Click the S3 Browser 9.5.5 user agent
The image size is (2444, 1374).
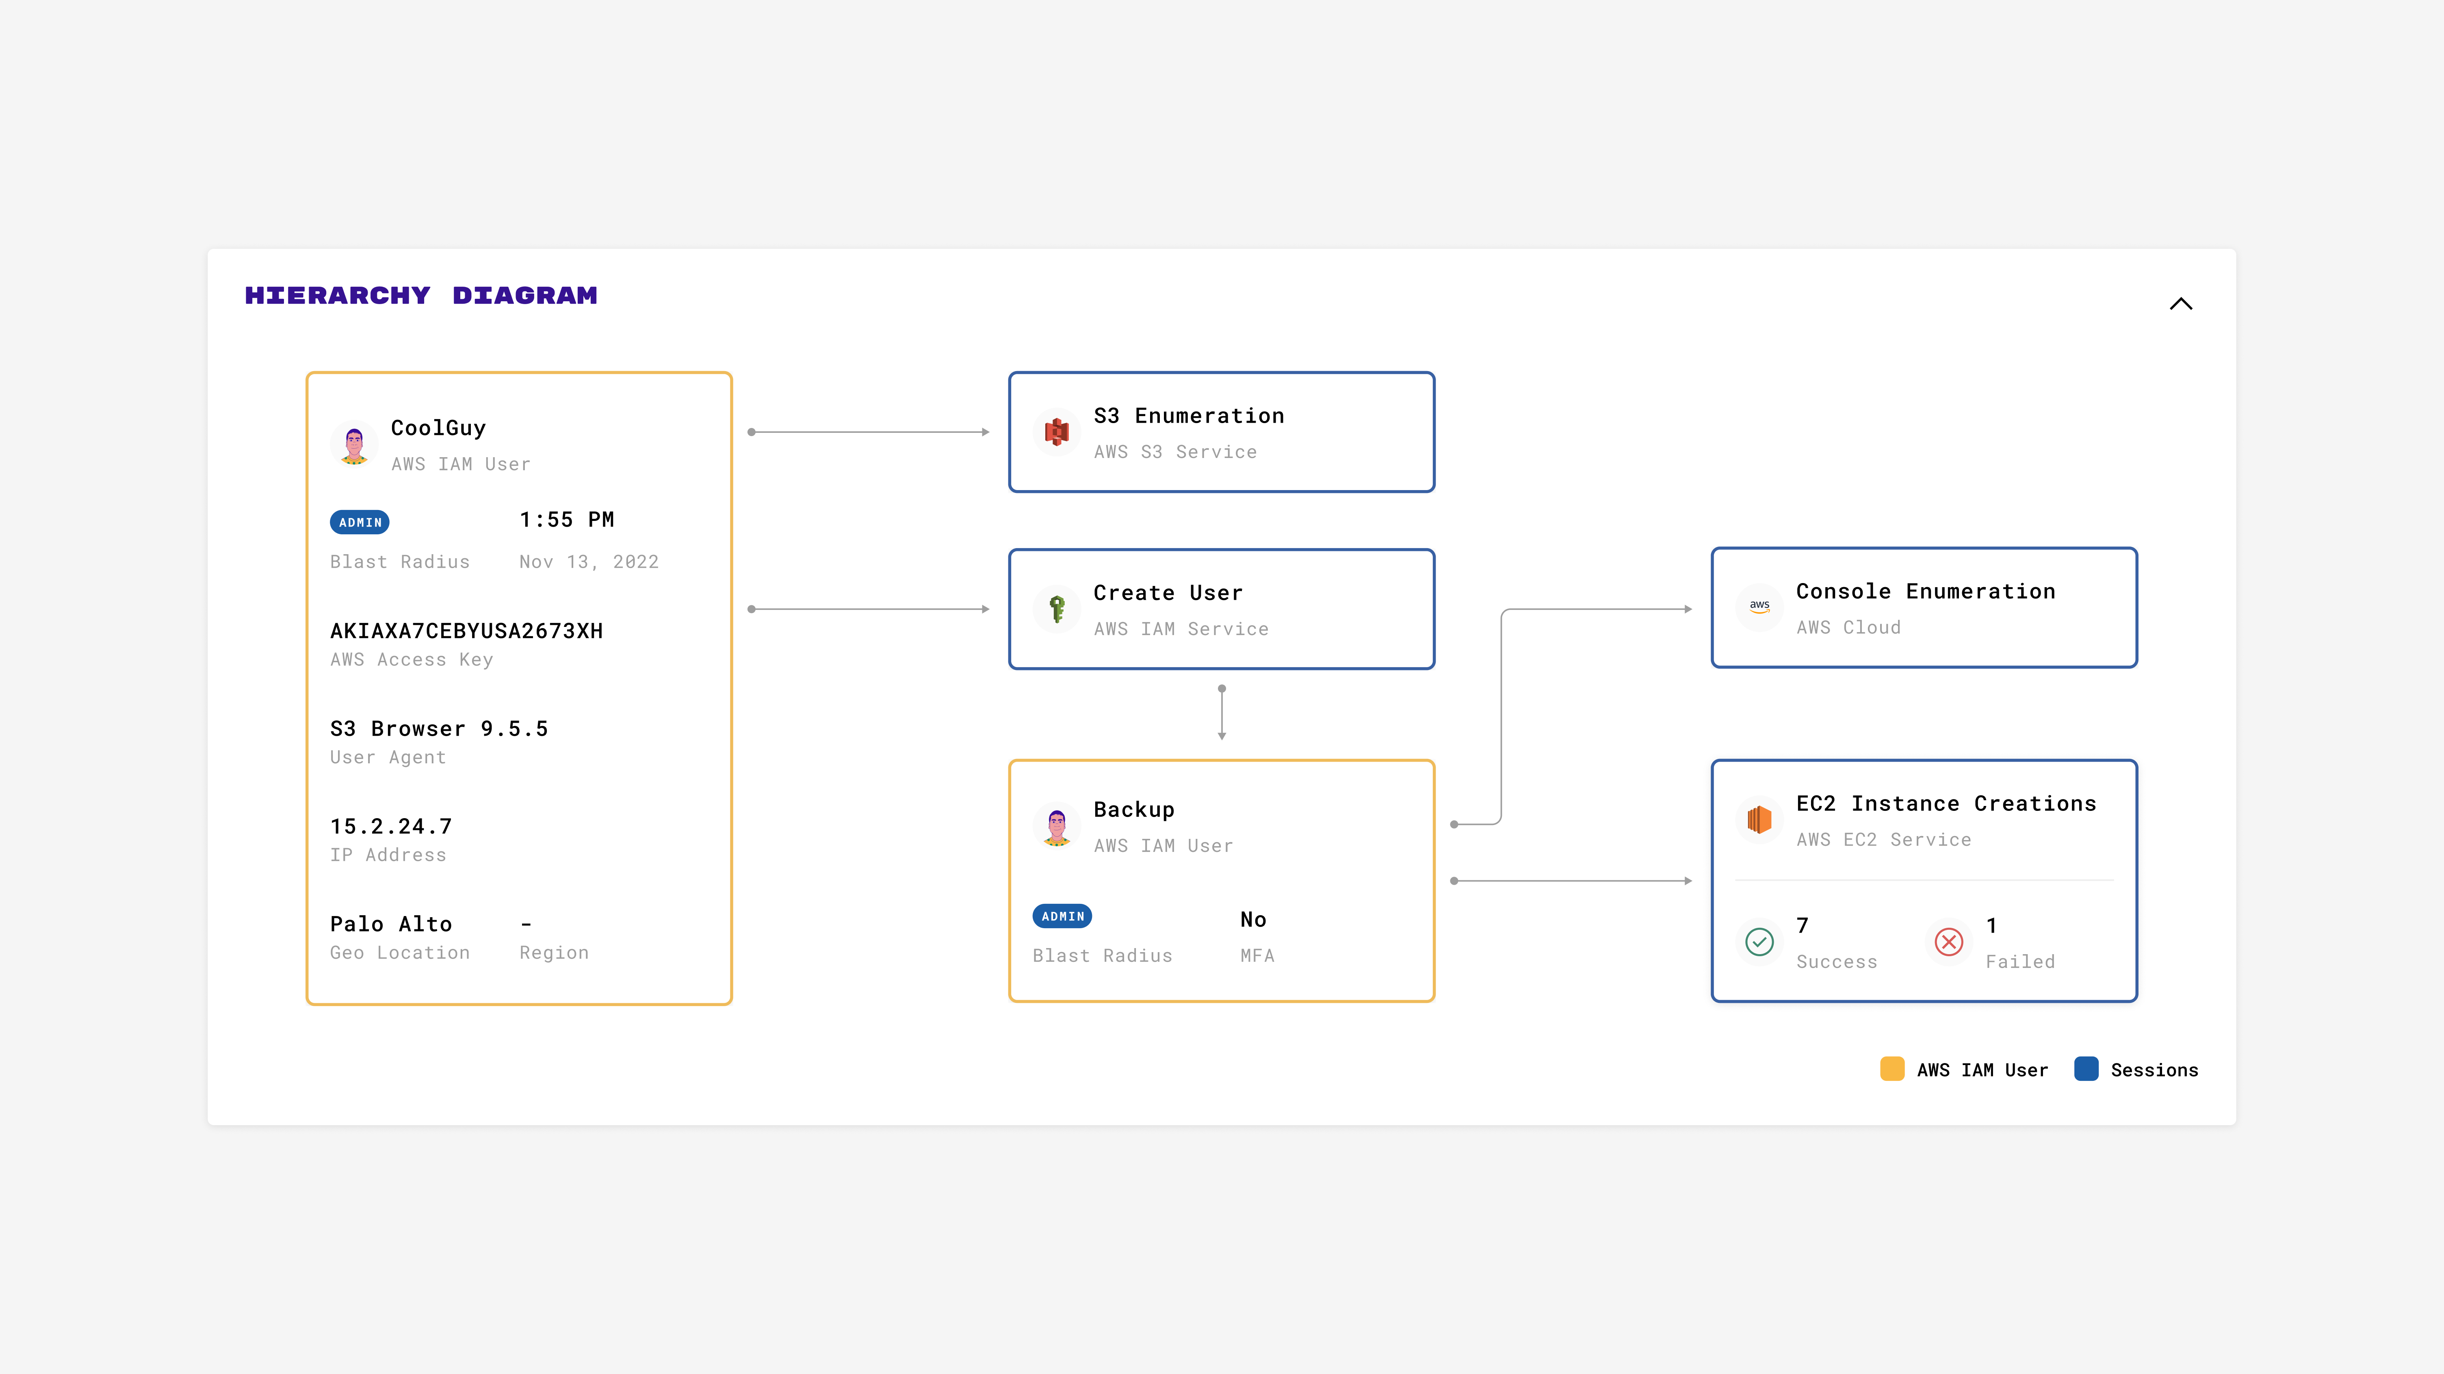point(438,728)
